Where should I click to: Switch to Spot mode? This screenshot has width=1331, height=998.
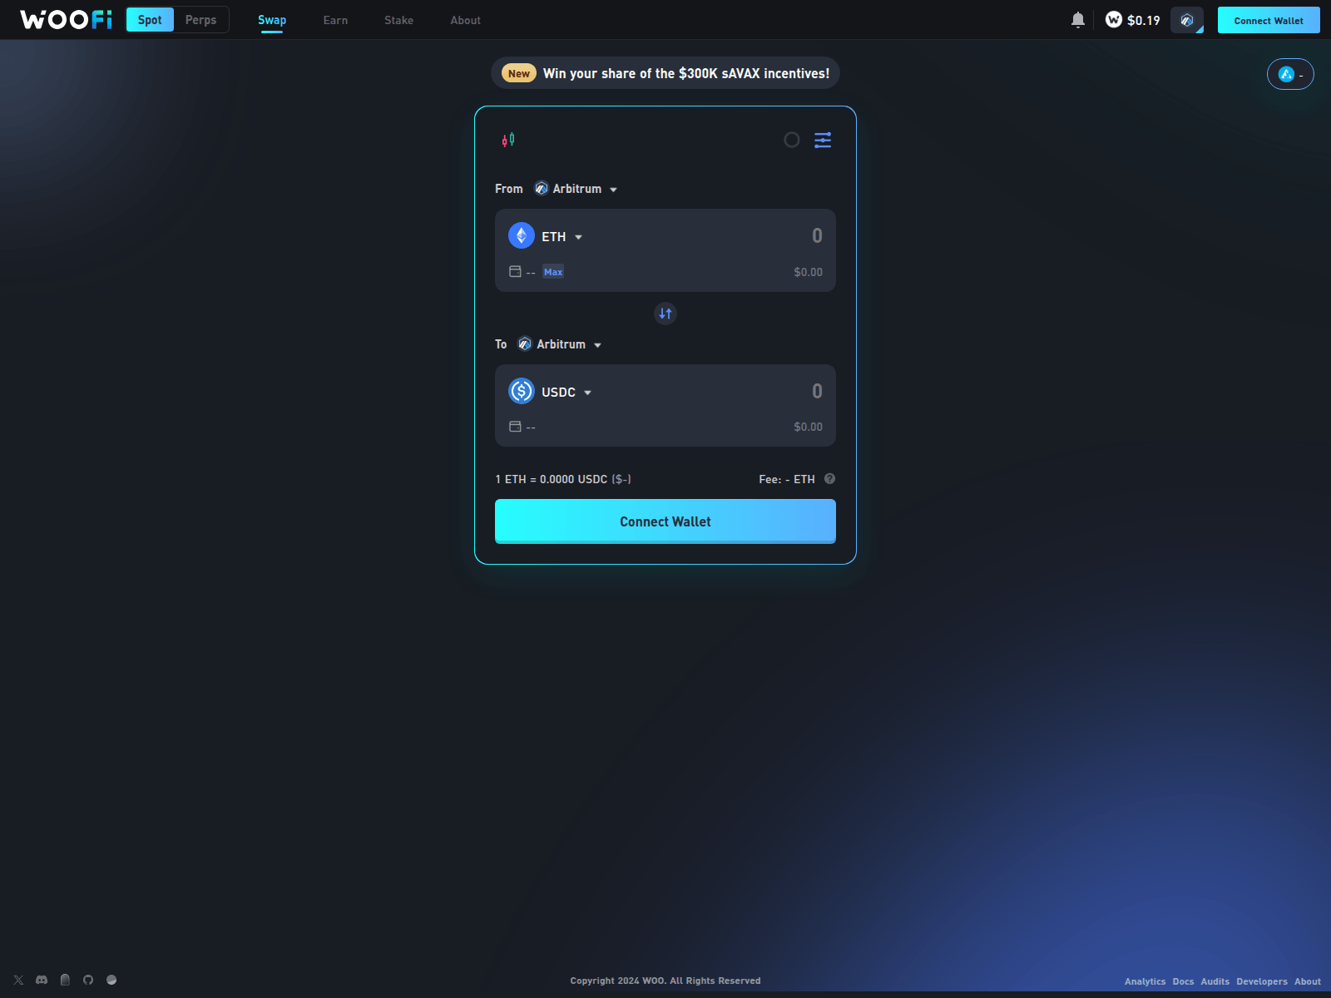point(150,20)
